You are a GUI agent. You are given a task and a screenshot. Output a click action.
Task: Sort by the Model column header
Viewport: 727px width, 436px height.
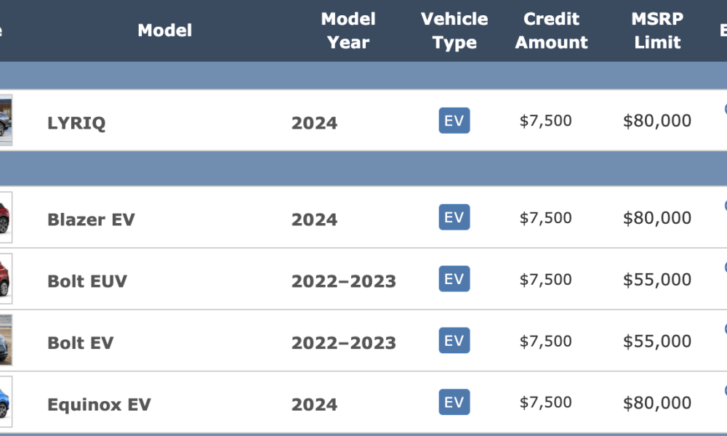[164, 31]
